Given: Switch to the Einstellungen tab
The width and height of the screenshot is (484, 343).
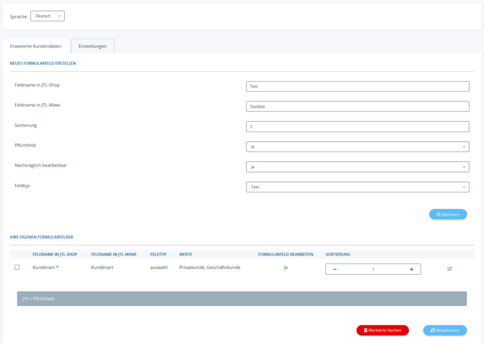Looking at the screenshot, I should click(93, 46).
